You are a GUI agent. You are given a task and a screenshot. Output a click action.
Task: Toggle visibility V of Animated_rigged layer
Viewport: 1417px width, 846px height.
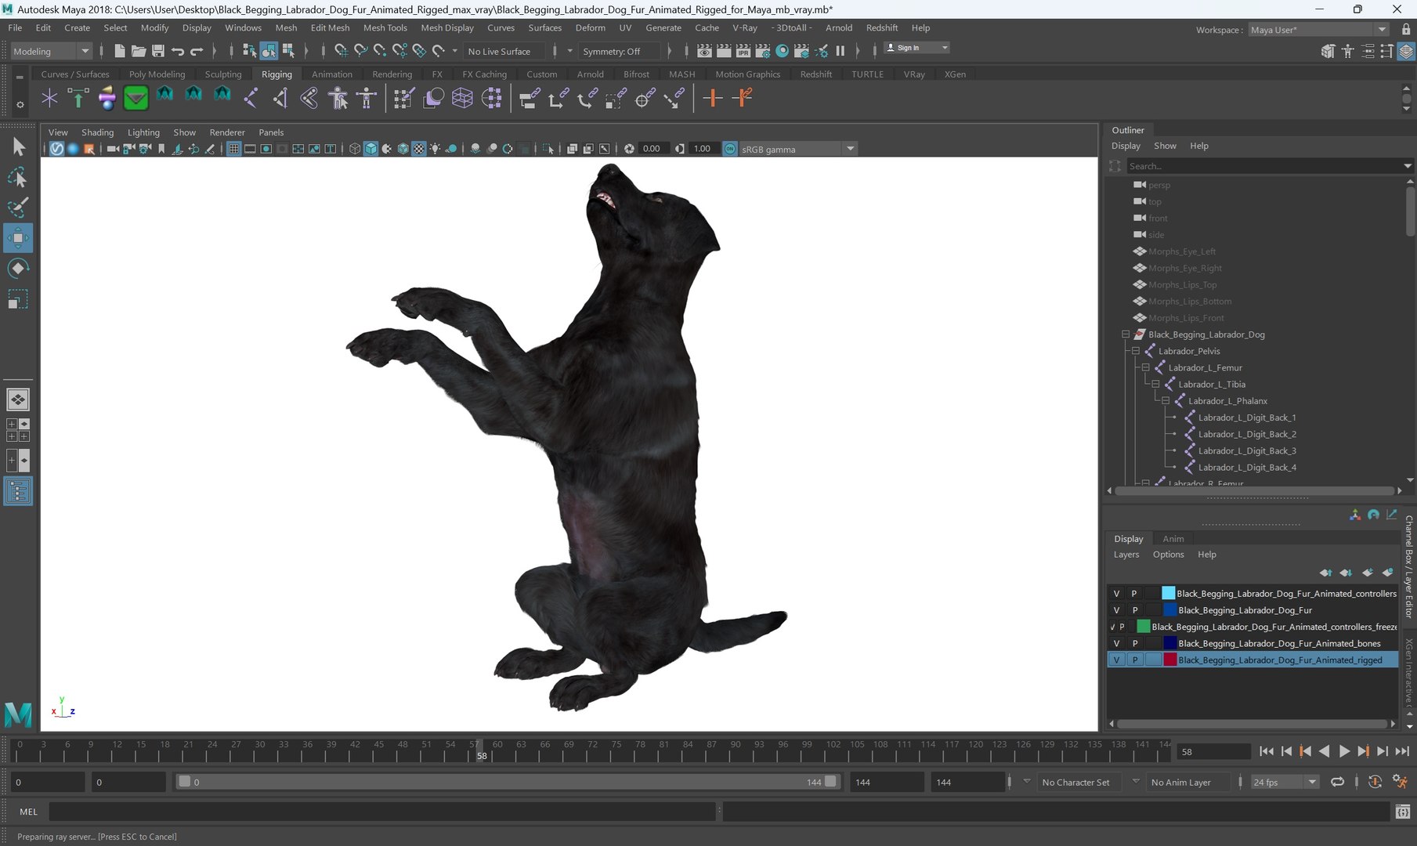click(x=1116, y=660)
